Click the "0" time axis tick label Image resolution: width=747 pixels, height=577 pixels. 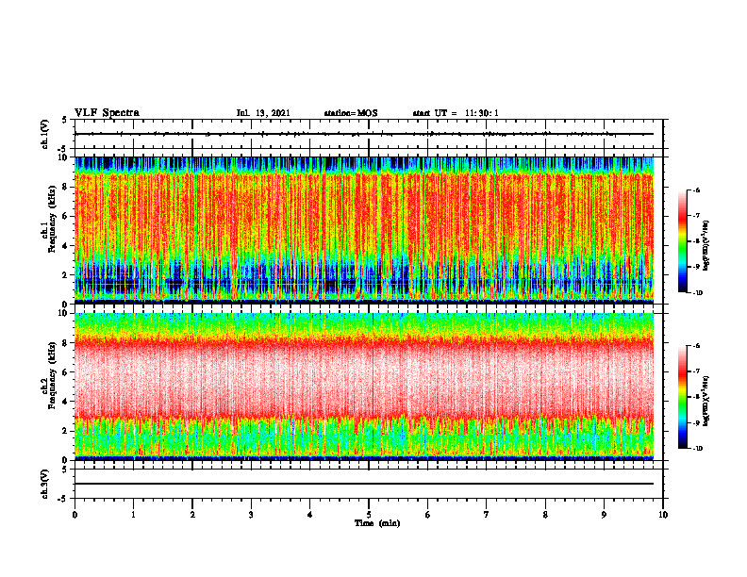coord(75,515)
